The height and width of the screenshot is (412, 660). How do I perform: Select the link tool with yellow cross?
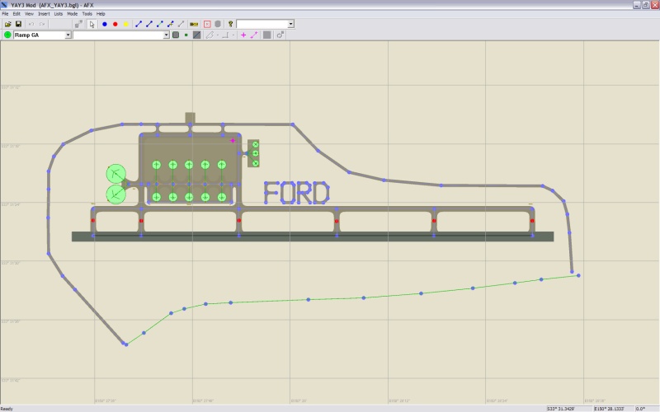coord(171,24)
